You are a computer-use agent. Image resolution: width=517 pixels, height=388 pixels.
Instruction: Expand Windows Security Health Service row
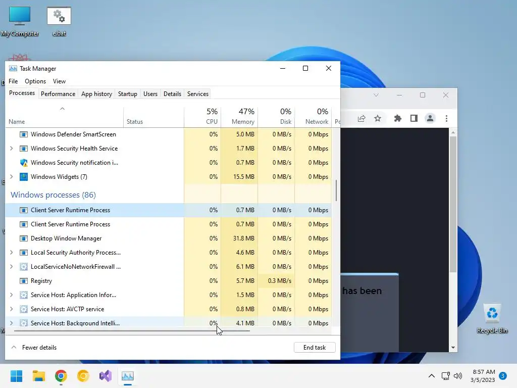(x=12, y=149)
